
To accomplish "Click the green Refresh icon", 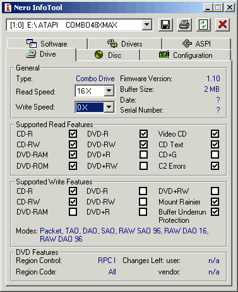I will coord(203,25).
